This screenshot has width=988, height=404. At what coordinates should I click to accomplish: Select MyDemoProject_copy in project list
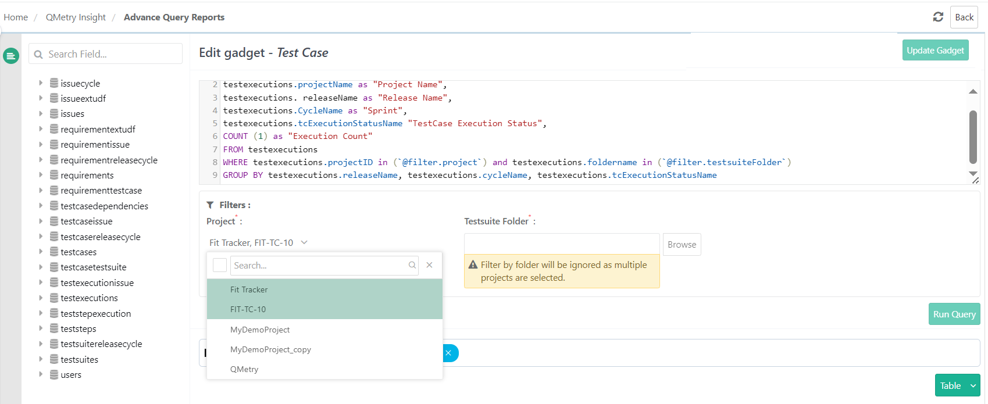[x=324, y=349]
